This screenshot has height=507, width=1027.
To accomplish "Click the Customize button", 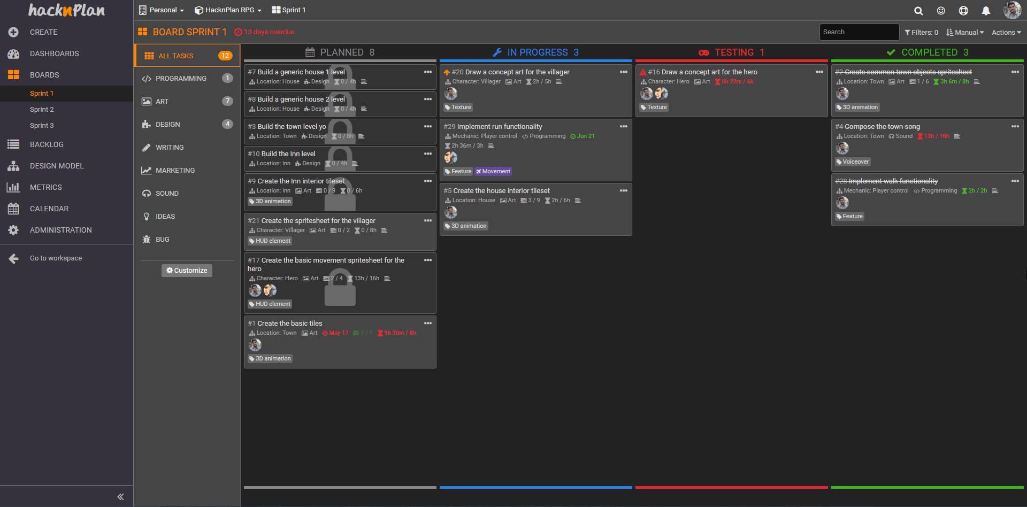I will coord(186,270).
